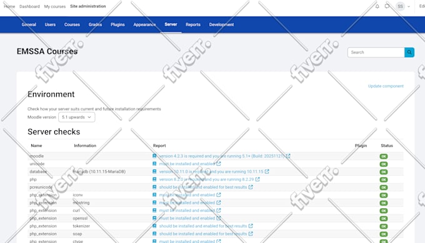Viewport: 425px width, 243px height.
Task: Switch to the Reports tab
Action: (193, 24)
